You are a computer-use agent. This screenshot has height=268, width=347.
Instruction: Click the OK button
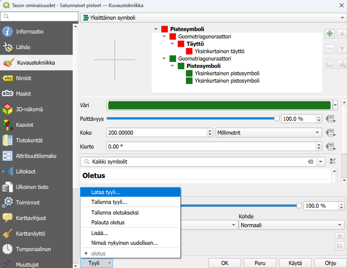tap(225, 263)
